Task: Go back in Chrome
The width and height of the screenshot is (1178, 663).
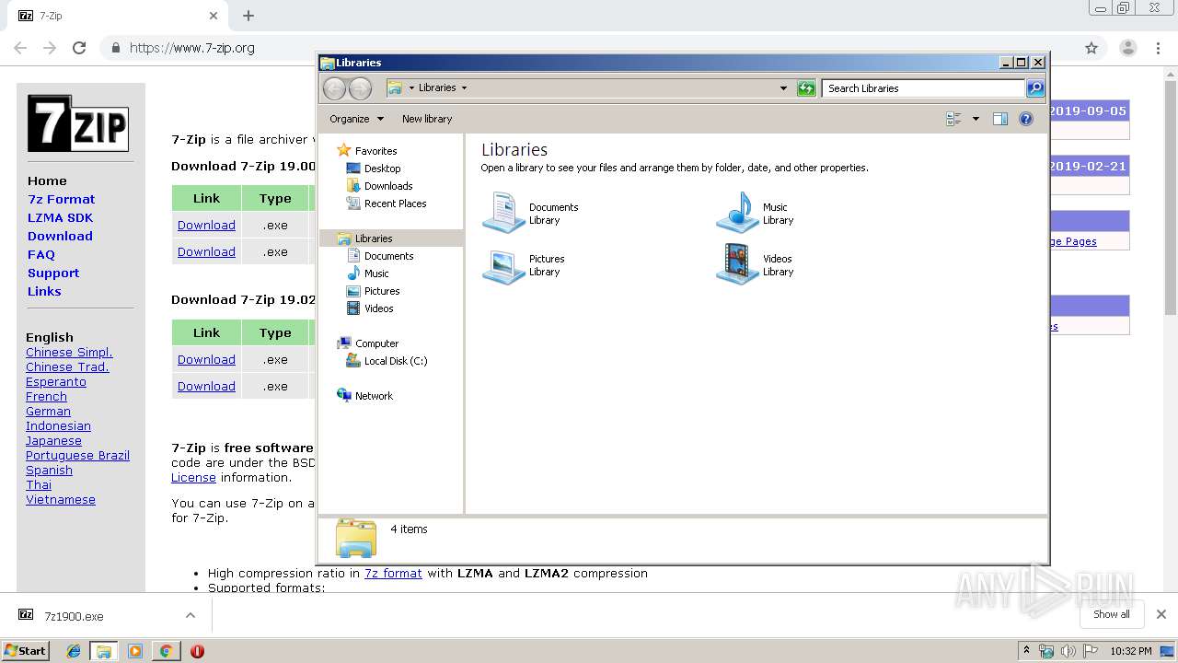Action: tap(20, 48)
